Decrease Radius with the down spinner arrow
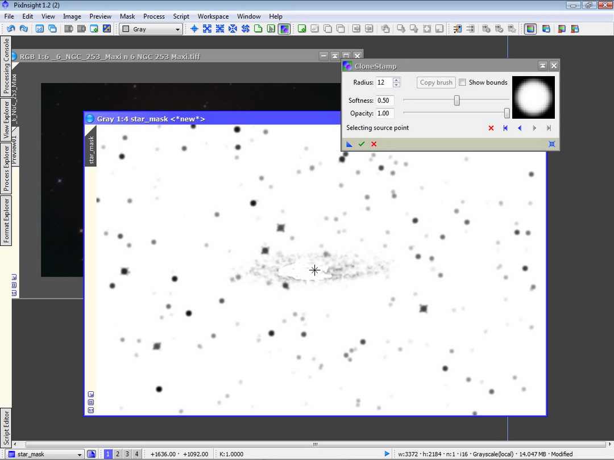This screenshot has height=460, width=614. click(396, 85)
